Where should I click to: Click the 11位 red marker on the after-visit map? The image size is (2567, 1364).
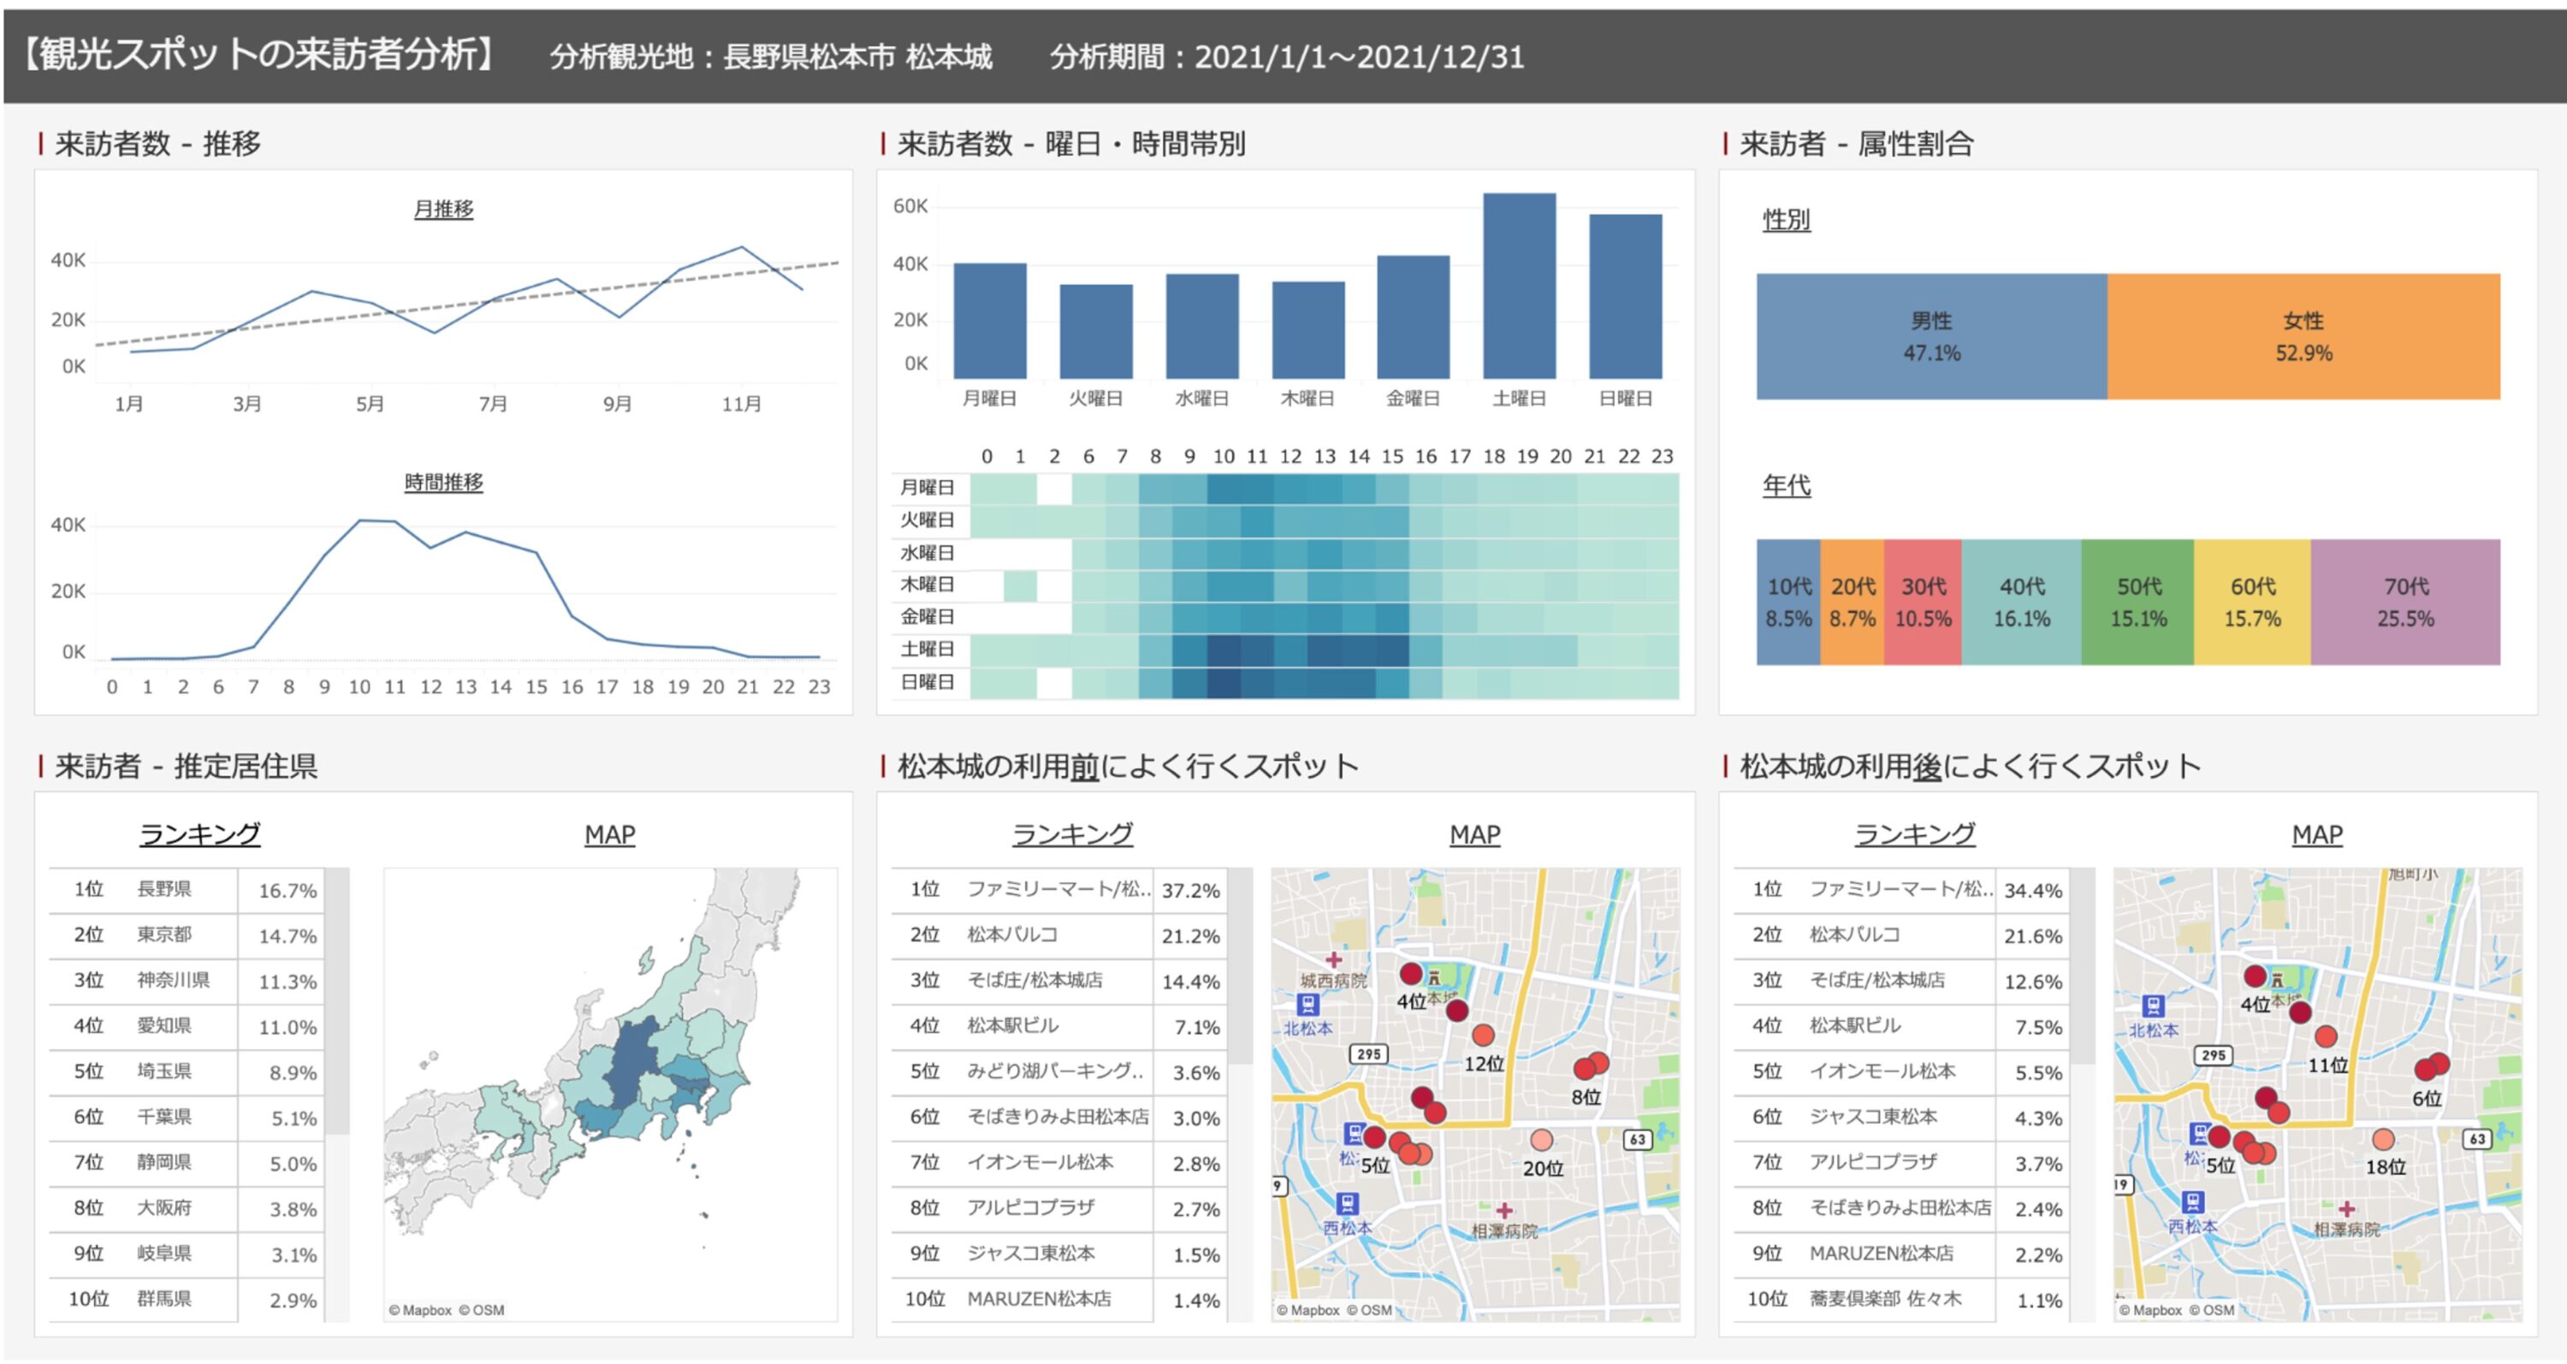[x=2326, y=1036]
